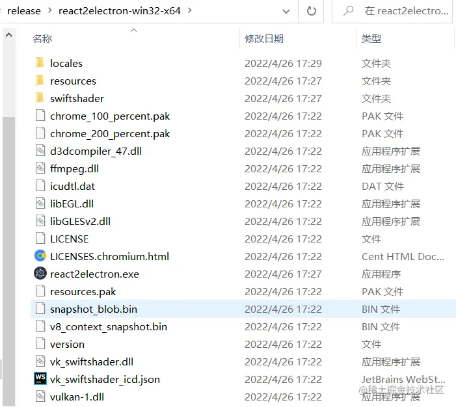
Task: Select the swiftshader folder name
Action: (77, 99)
